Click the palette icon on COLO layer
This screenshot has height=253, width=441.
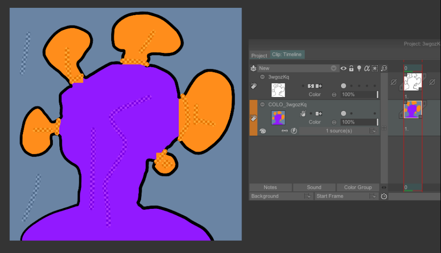(x=263, y=131)
